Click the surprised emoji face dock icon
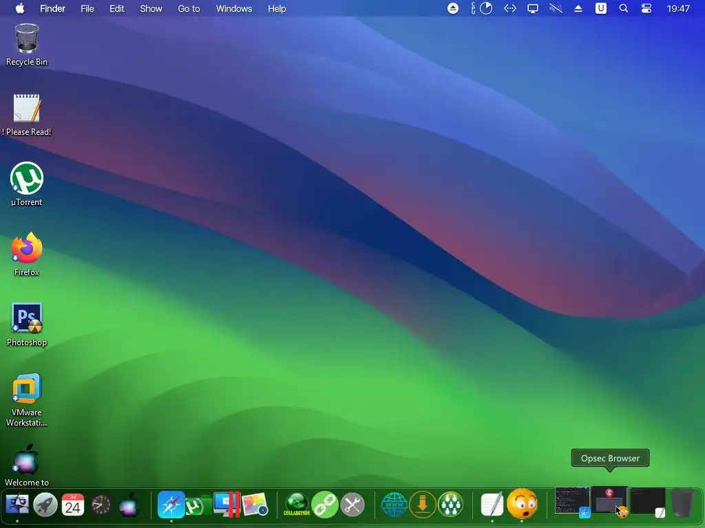The image size is (705, 528). [x=522, y=504]
